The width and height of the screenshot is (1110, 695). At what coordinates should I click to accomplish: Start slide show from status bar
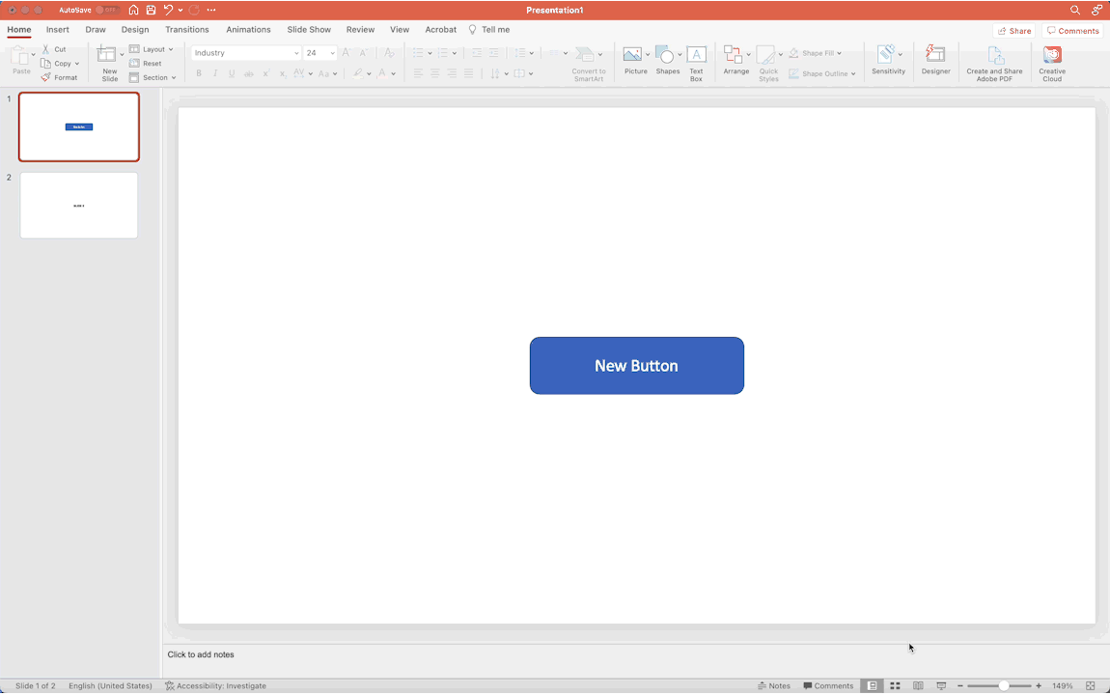click(941, 685)
